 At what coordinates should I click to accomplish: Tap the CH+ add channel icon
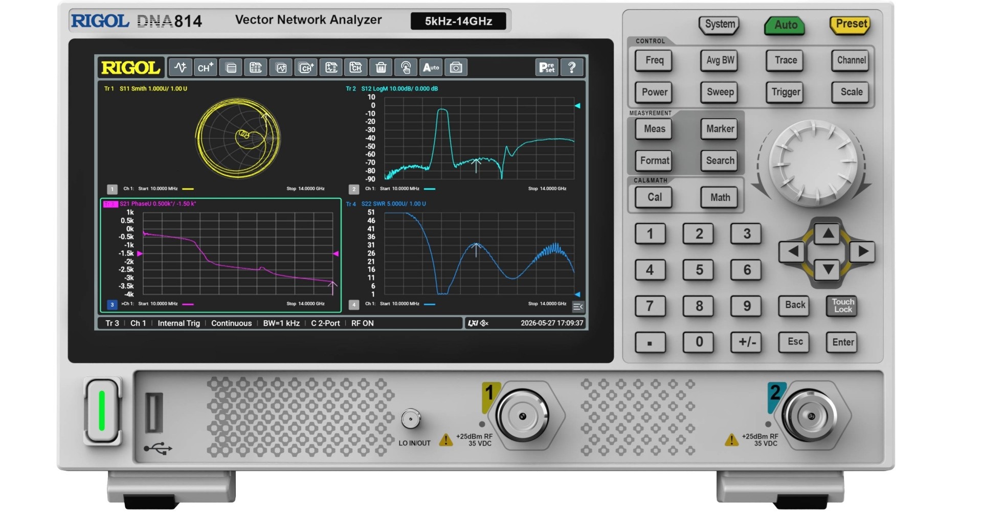(206, 67)
